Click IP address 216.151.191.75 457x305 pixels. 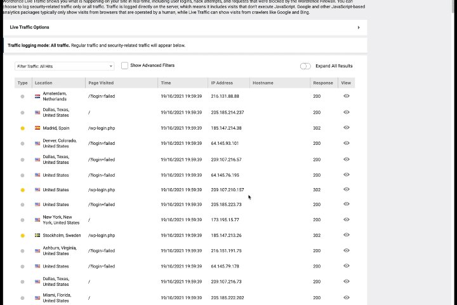click(226, 250)
